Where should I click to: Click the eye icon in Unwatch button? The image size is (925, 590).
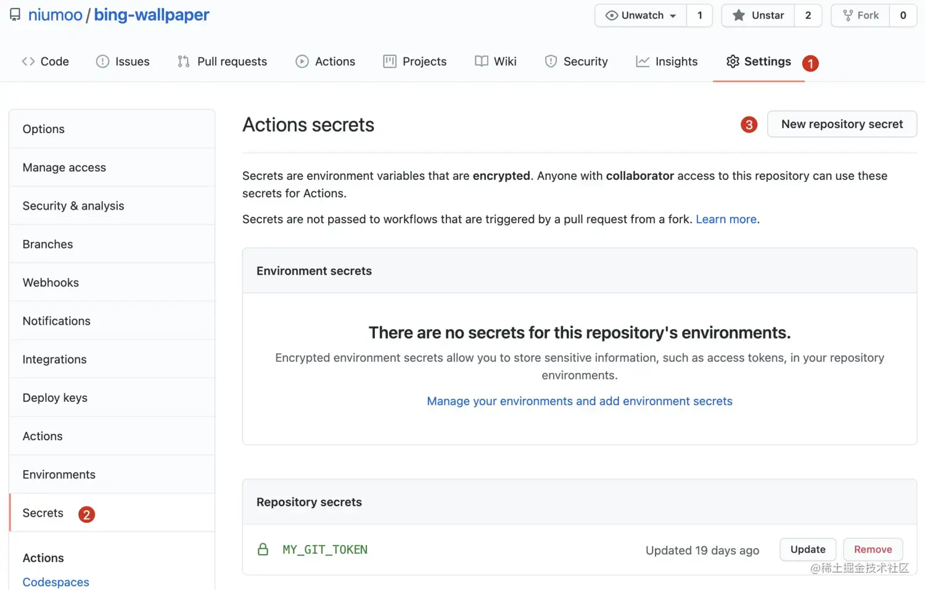[612, 15]
